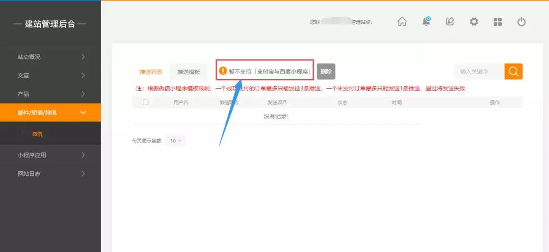Switch to the 推送模板 tab

pos(189,72)
